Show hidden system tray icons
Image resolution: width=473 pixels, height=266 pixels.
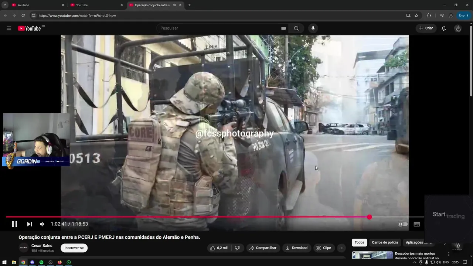coord(415,262)
